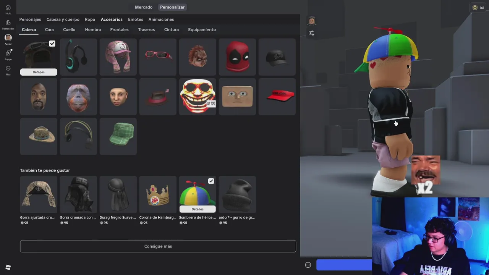Image resolution: width=489 pixels, height=275 pixels.
Task: Open the Destacadas charts icon in sidebar
Action: coord(8,23)
